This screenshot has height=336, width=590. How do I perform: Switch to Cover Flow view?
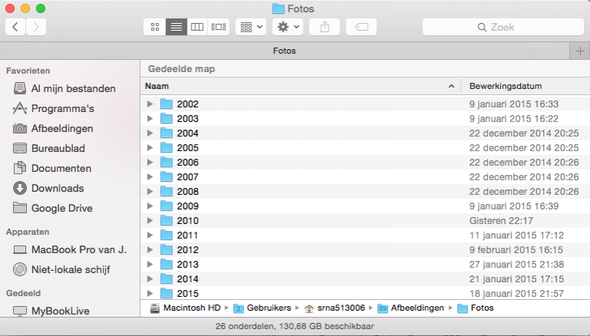coord(219,27)
